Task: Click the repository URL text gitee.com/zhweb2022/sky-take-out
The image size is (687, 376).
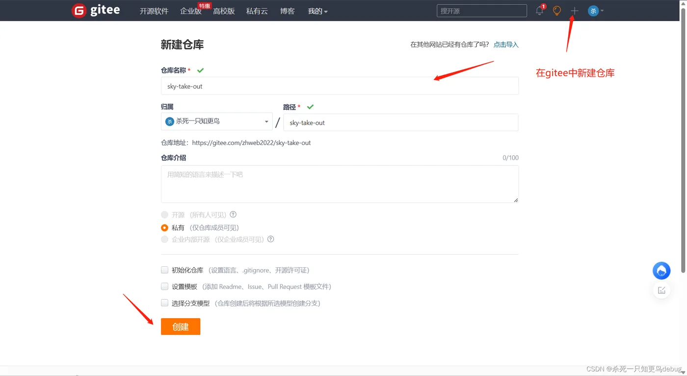Action: click(251, 143)
